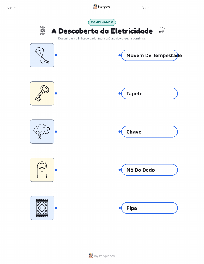Select the 'Nó Do Dedo' word box
This screenshot has width=204, height=264.
tap(149, 170)
